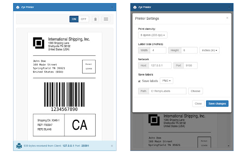Screen dimensions: 247x154
Task: Open the Print density dropdown
Action: click(x=153, y=35)
